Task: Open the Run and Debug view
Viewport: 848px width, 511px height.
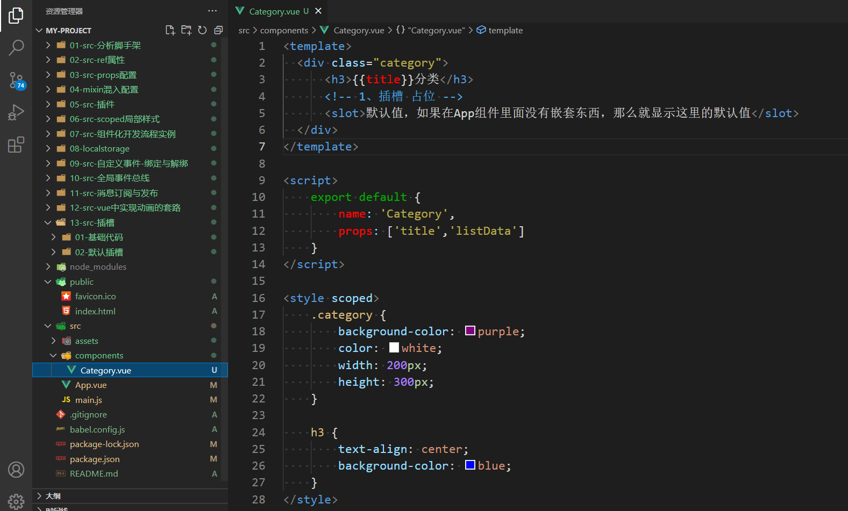Action: tap(16, 113)
